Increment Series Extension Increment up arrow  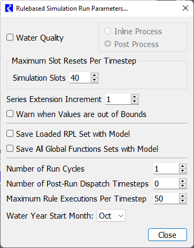click(135, 97)
